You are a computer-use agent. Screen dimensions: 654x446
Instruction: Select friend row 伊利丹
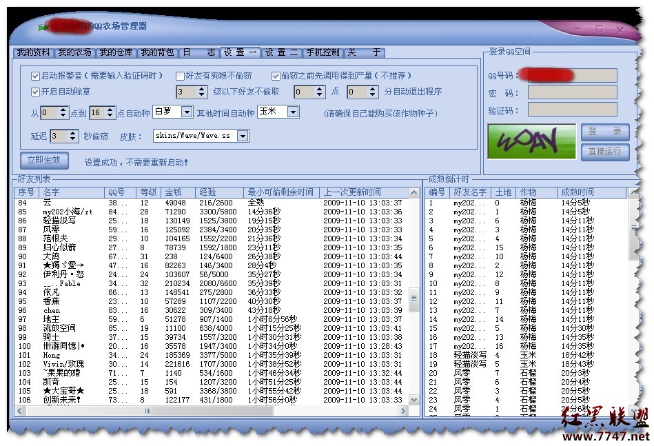click(212, 274)
